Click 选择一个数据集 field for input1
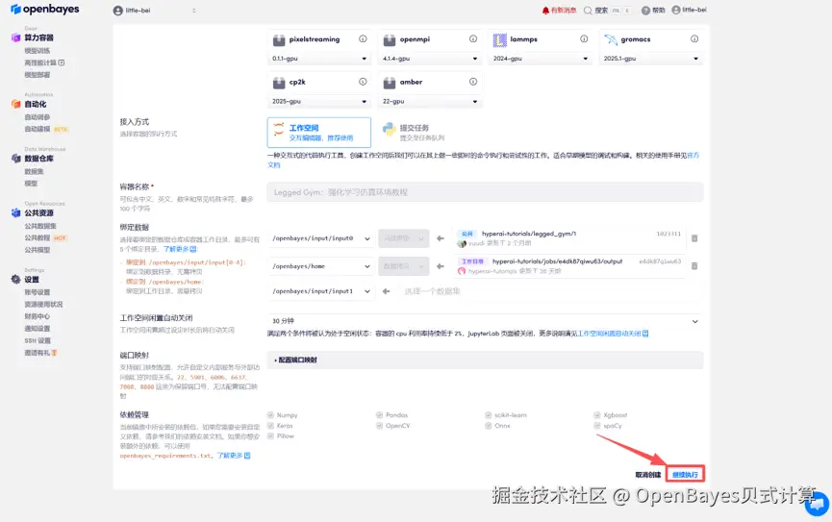The height and width of the screenshot is (522, 832). [549, 291]
